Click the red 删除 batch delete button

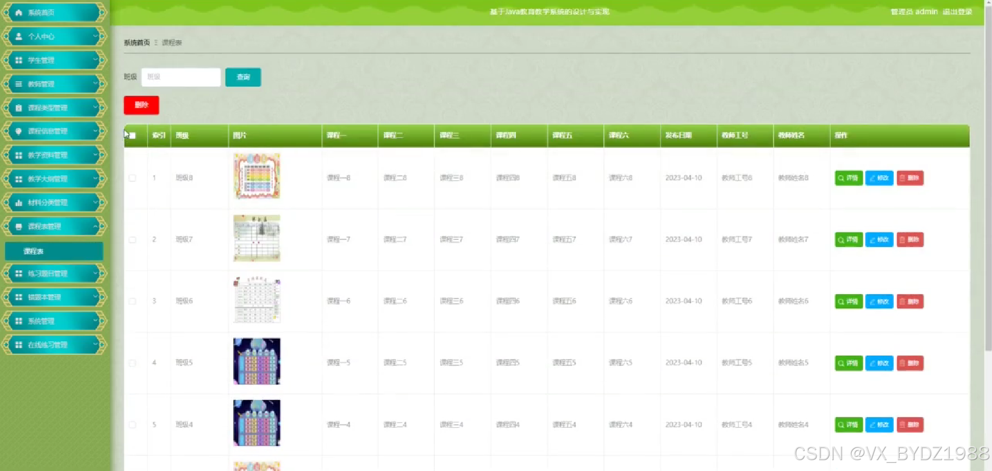click(x=141, y=105)
